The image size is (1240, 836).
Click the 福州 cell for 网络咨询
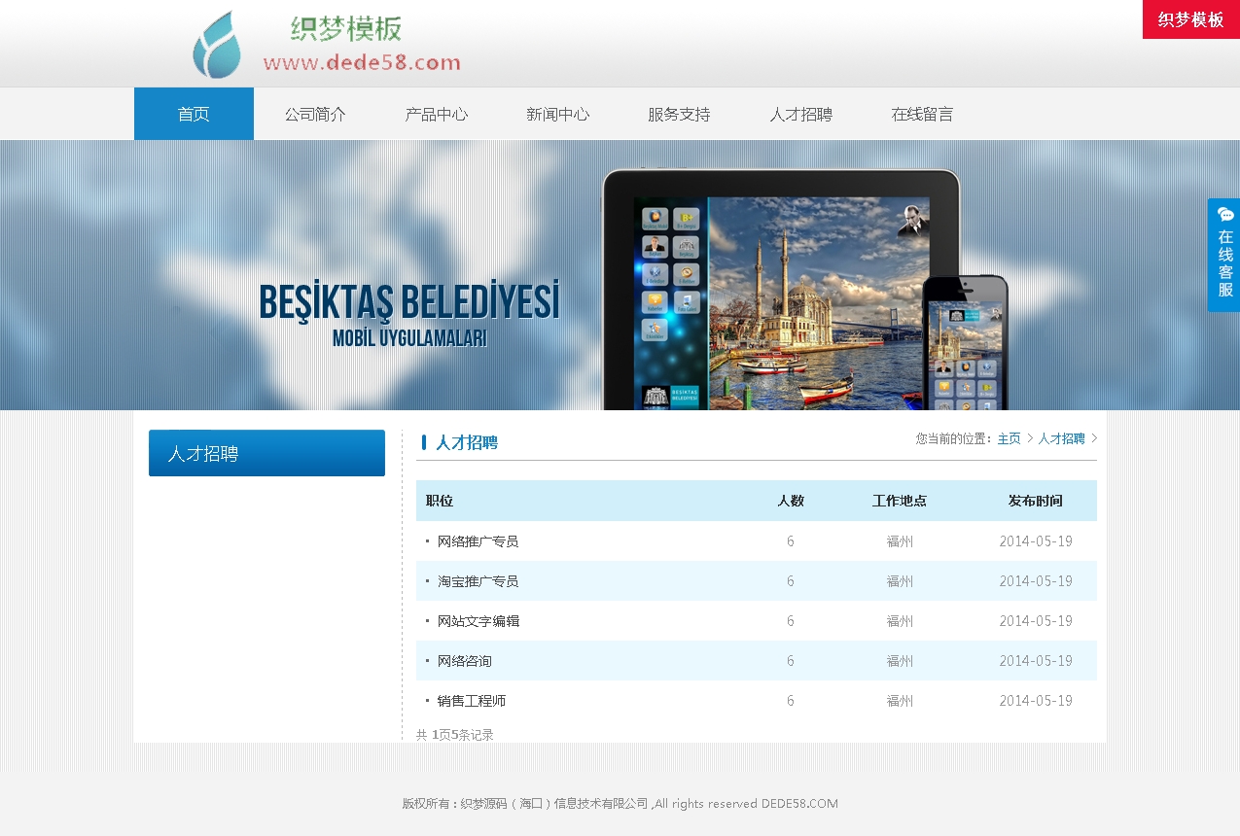click(900, 661)
